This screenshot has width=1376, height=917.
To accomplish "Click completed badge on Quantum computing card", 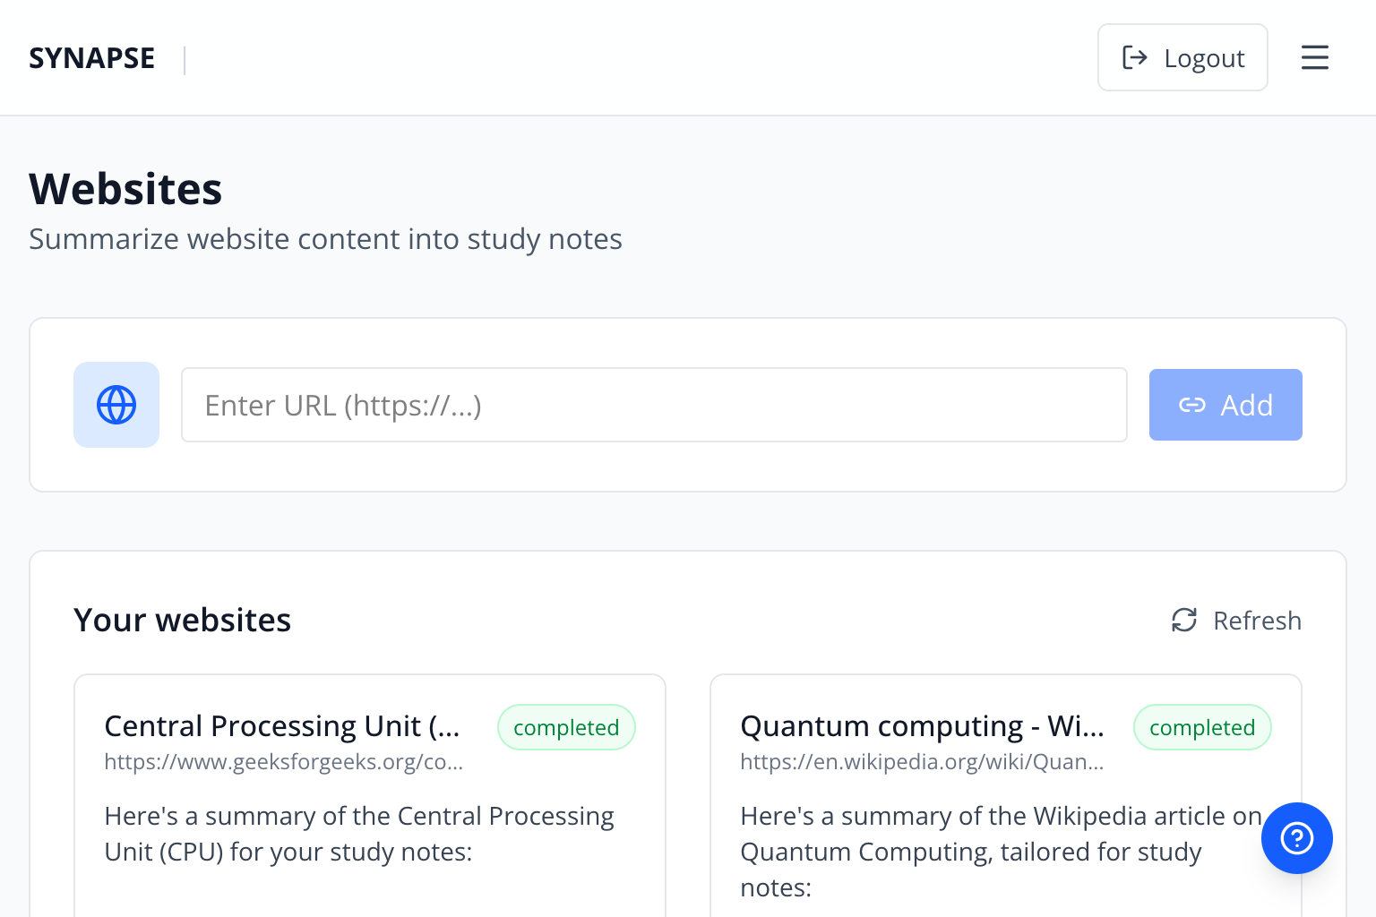I will (1201, 727).
